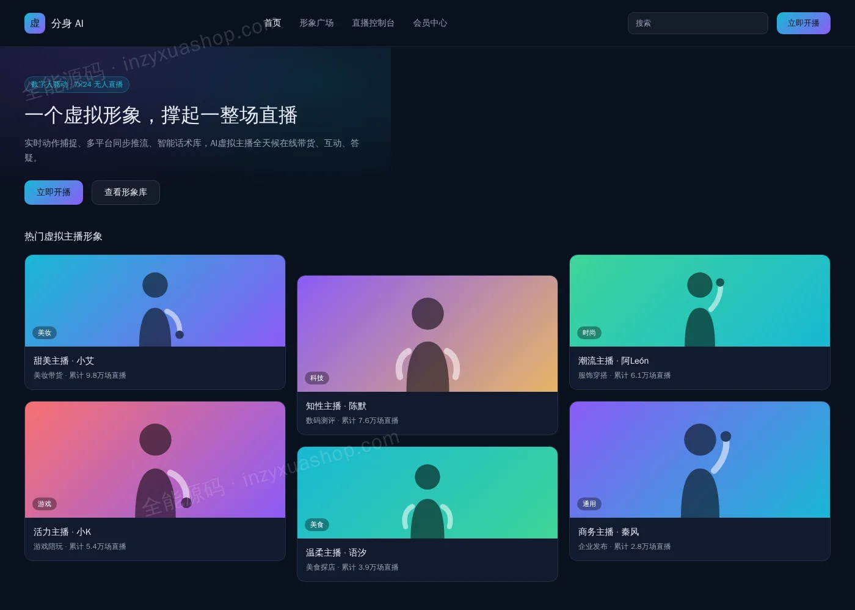Click the 游戏 tag on 小K card

[45, 504]
